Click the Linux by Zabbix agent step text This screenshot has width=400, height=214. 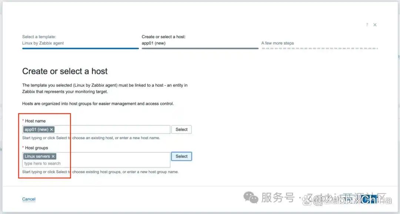click(43, 43)
